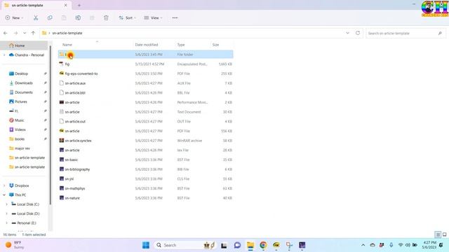
Task: Click the OneDrive cloud tray icon
Action: point(373,245)
